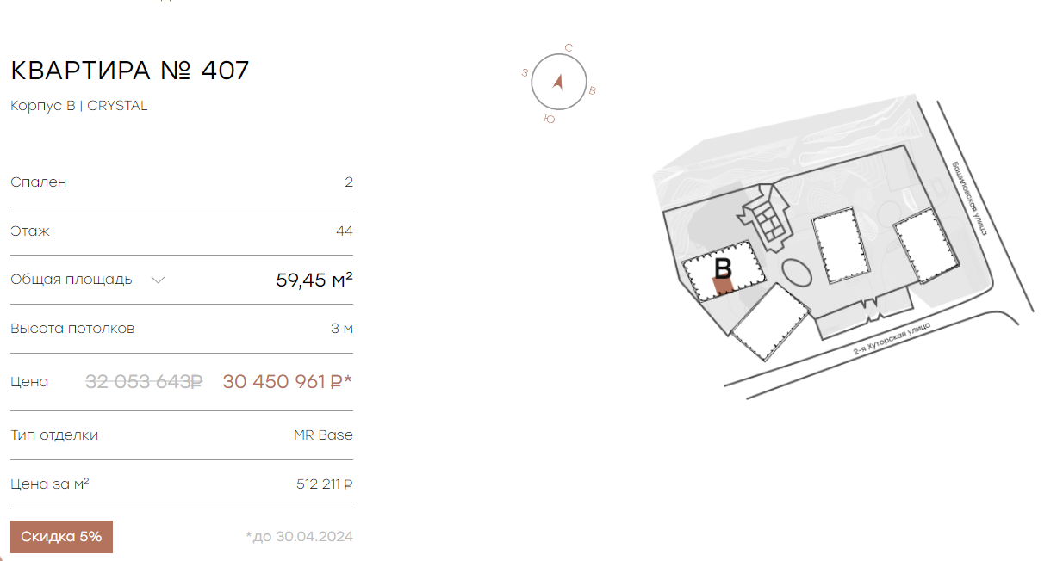Click the discounted price 30 450 961 ₽
Image resolution: width=1063 pixels, height=561 pixels.
(x=287, y=381)
